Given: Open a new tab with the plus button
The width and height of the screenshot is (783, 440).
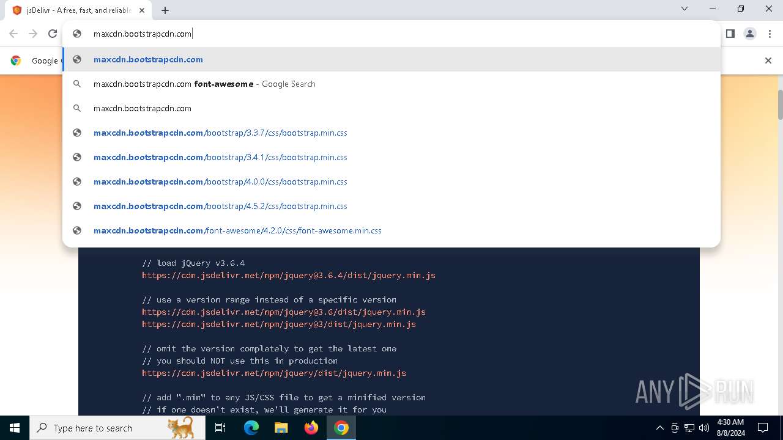Looking at the screenshot, I should 165,10.
